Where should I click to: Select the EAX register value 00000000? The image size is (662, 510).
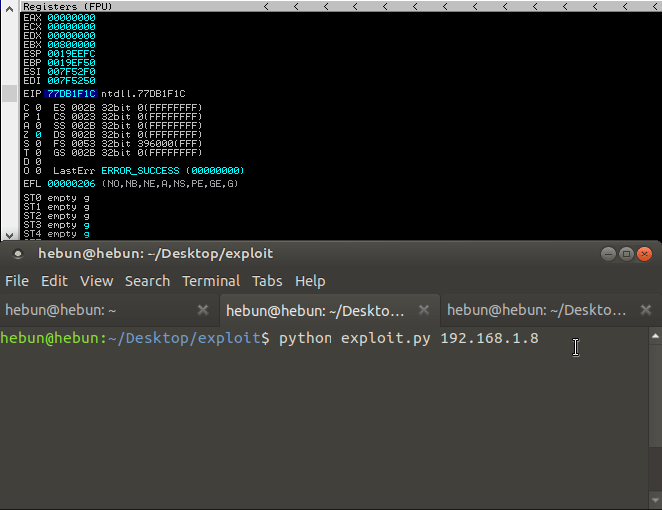click(x=71, y=18)
